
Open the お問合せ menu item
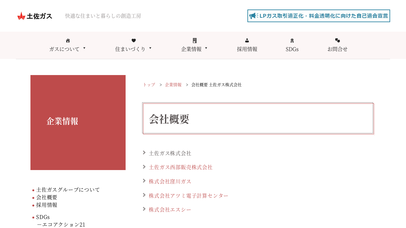coord(337,49)
